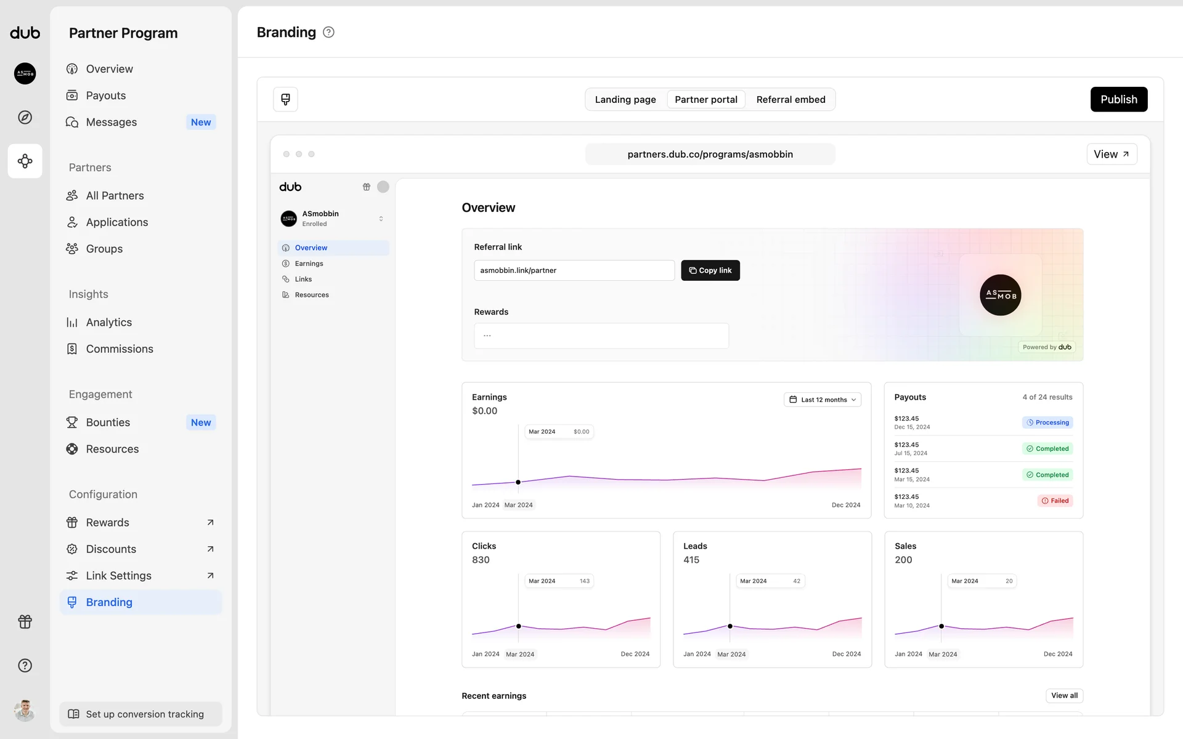
Task: Click the help circle icon in left rail
Action: coord(25,665)
